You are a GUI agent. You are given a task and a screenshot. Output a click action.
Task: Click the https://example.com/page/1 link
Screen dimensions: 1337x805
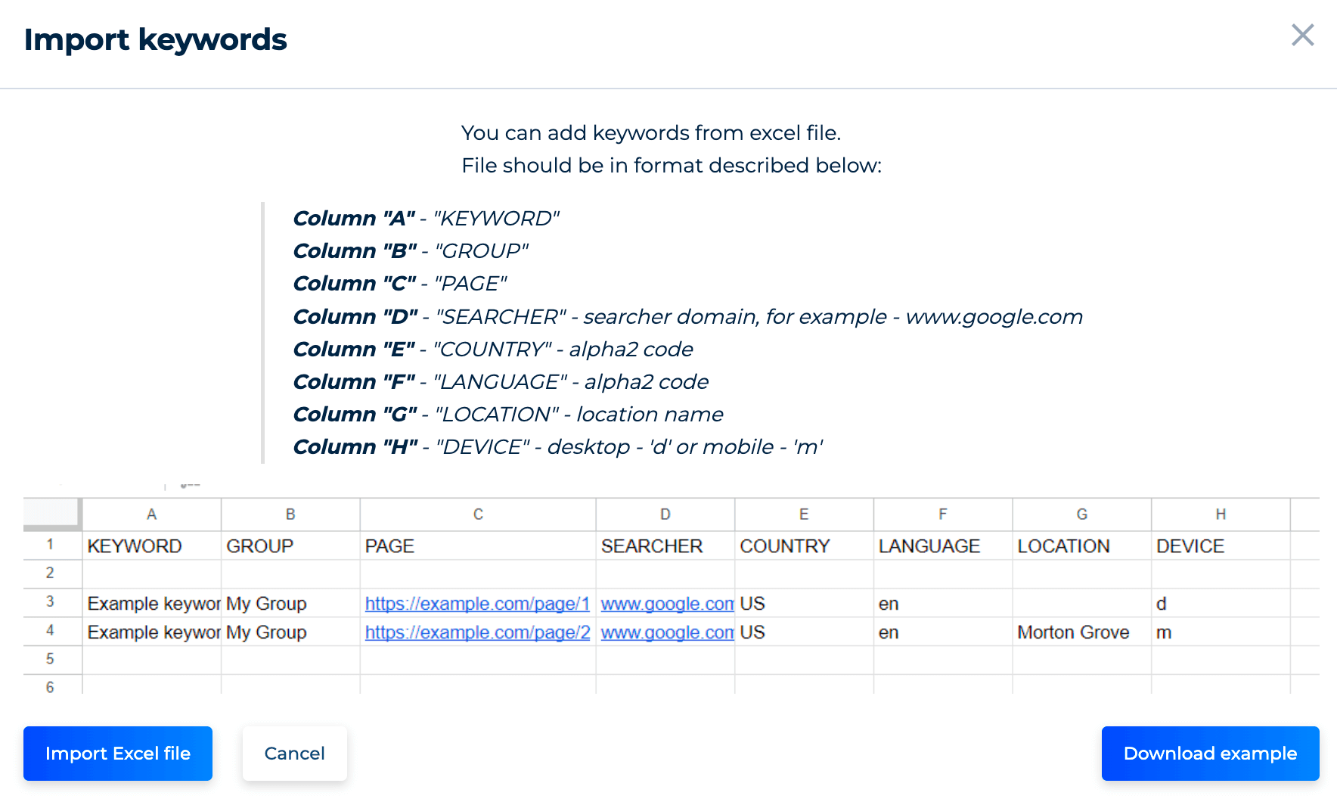(477, 604)
